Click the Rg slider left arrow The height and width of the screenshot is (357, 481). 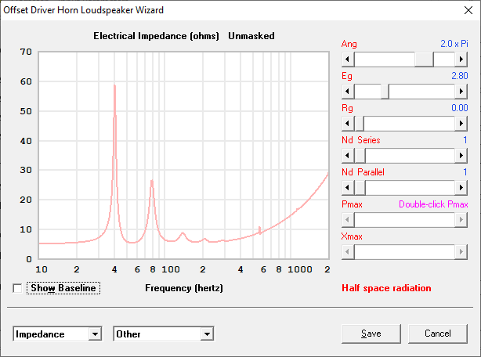[x=348, y=124]
